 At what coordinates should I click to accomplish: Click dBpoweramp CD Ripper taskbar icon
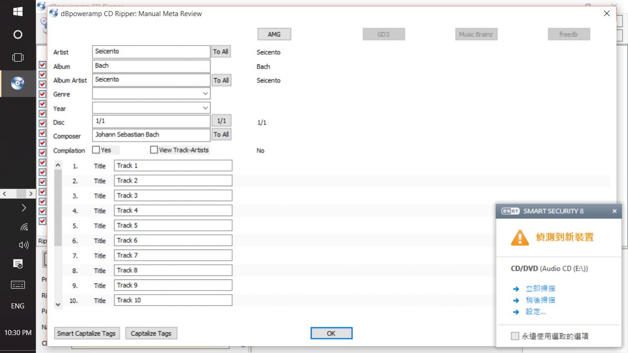(x=17, y=83)
